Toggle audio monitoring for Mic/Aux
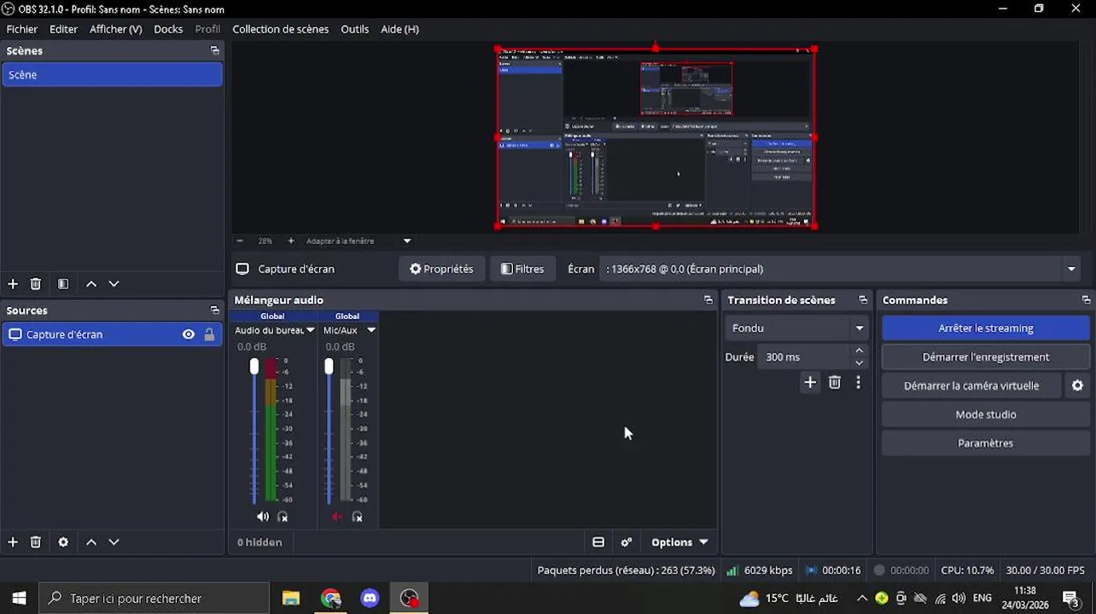Screen dimensions: 1096x614 click(358, 517)
